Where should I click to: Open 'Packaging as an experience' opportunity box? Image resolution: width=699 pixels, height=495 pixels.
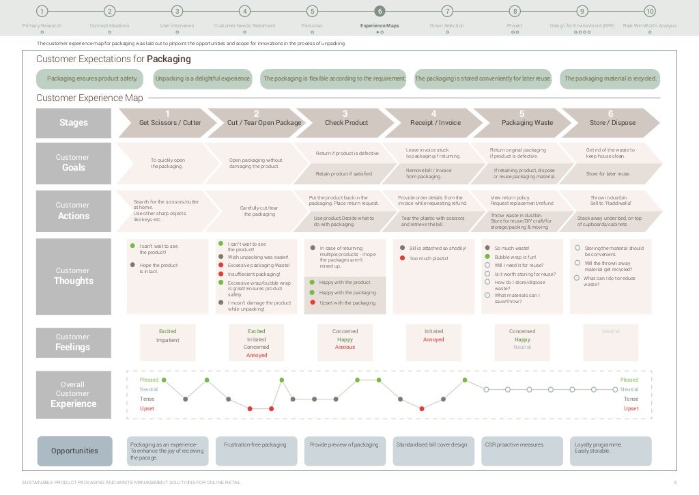point(168,451)
